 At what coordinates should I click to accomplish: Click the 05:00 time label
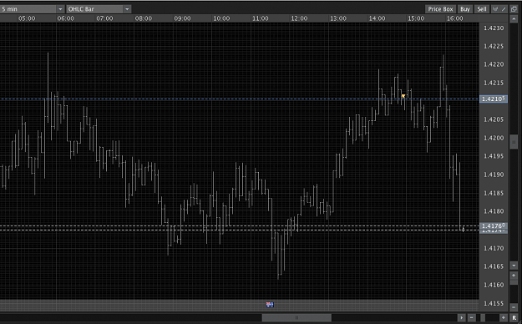27,18
